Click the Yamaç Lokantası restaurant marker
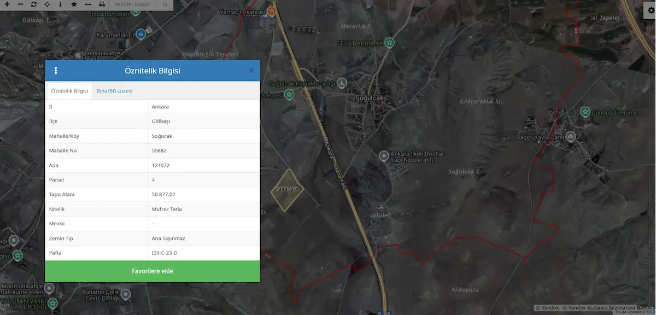 tap(272, 11)
